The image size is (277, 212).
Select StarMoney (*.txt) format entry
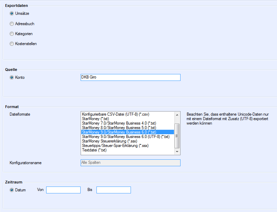(x=127, y=119)
